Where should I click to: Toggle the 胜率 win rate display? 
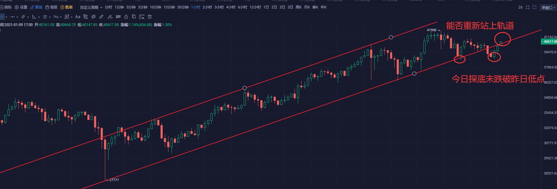67,7
